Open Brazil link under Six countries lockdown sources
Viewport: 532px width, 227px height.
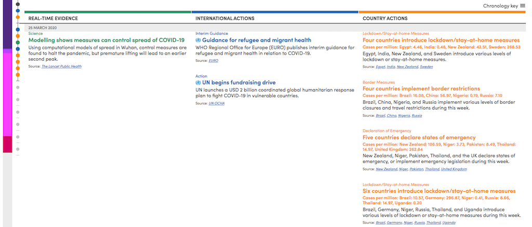tap(380, 223)
